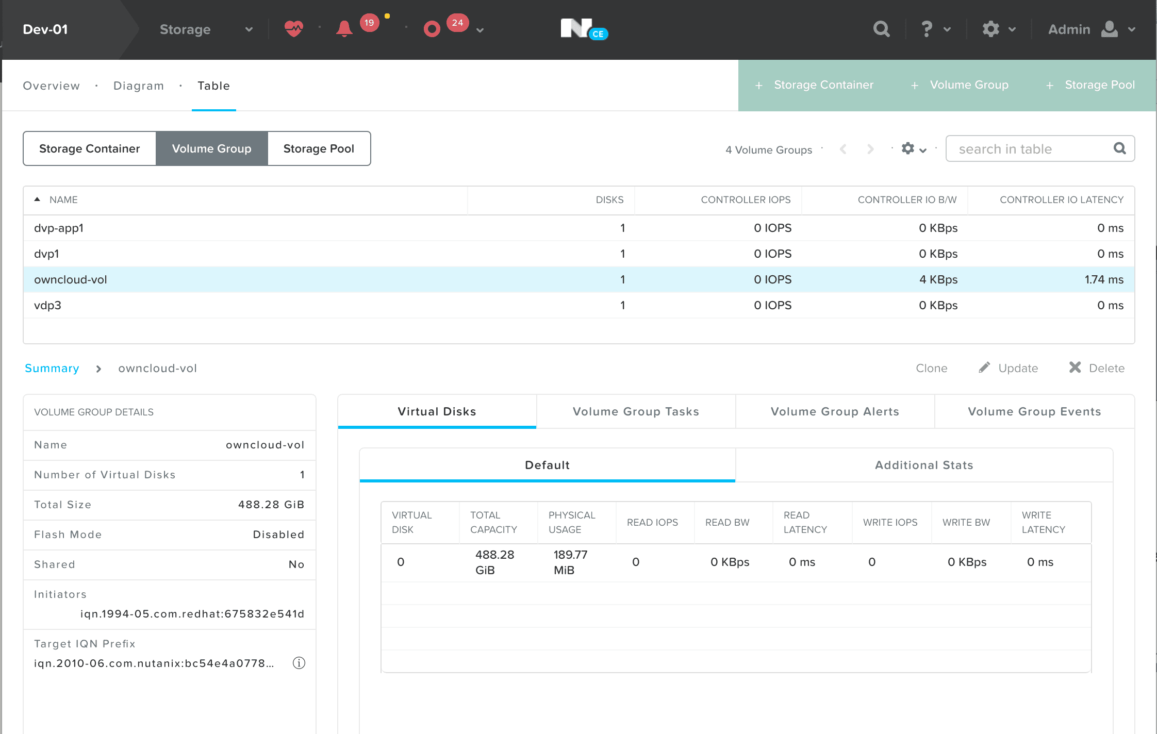The width and height of the screenshot is (1157, 734).
Task: Open the top bar gear settings menu
Action: pos(991,29)
